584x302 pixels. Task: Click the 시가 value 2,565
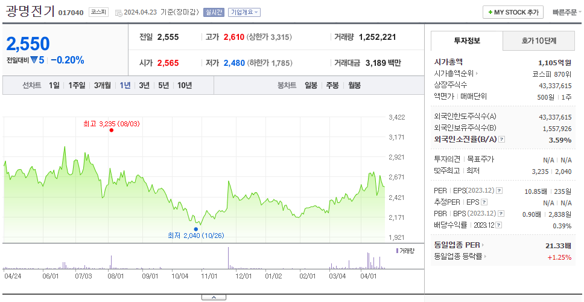point(168,63)
